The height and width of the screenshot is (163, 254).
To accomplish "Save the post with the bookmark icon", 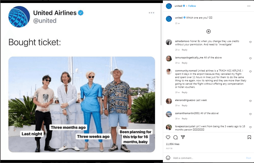I will click(250, 137).
